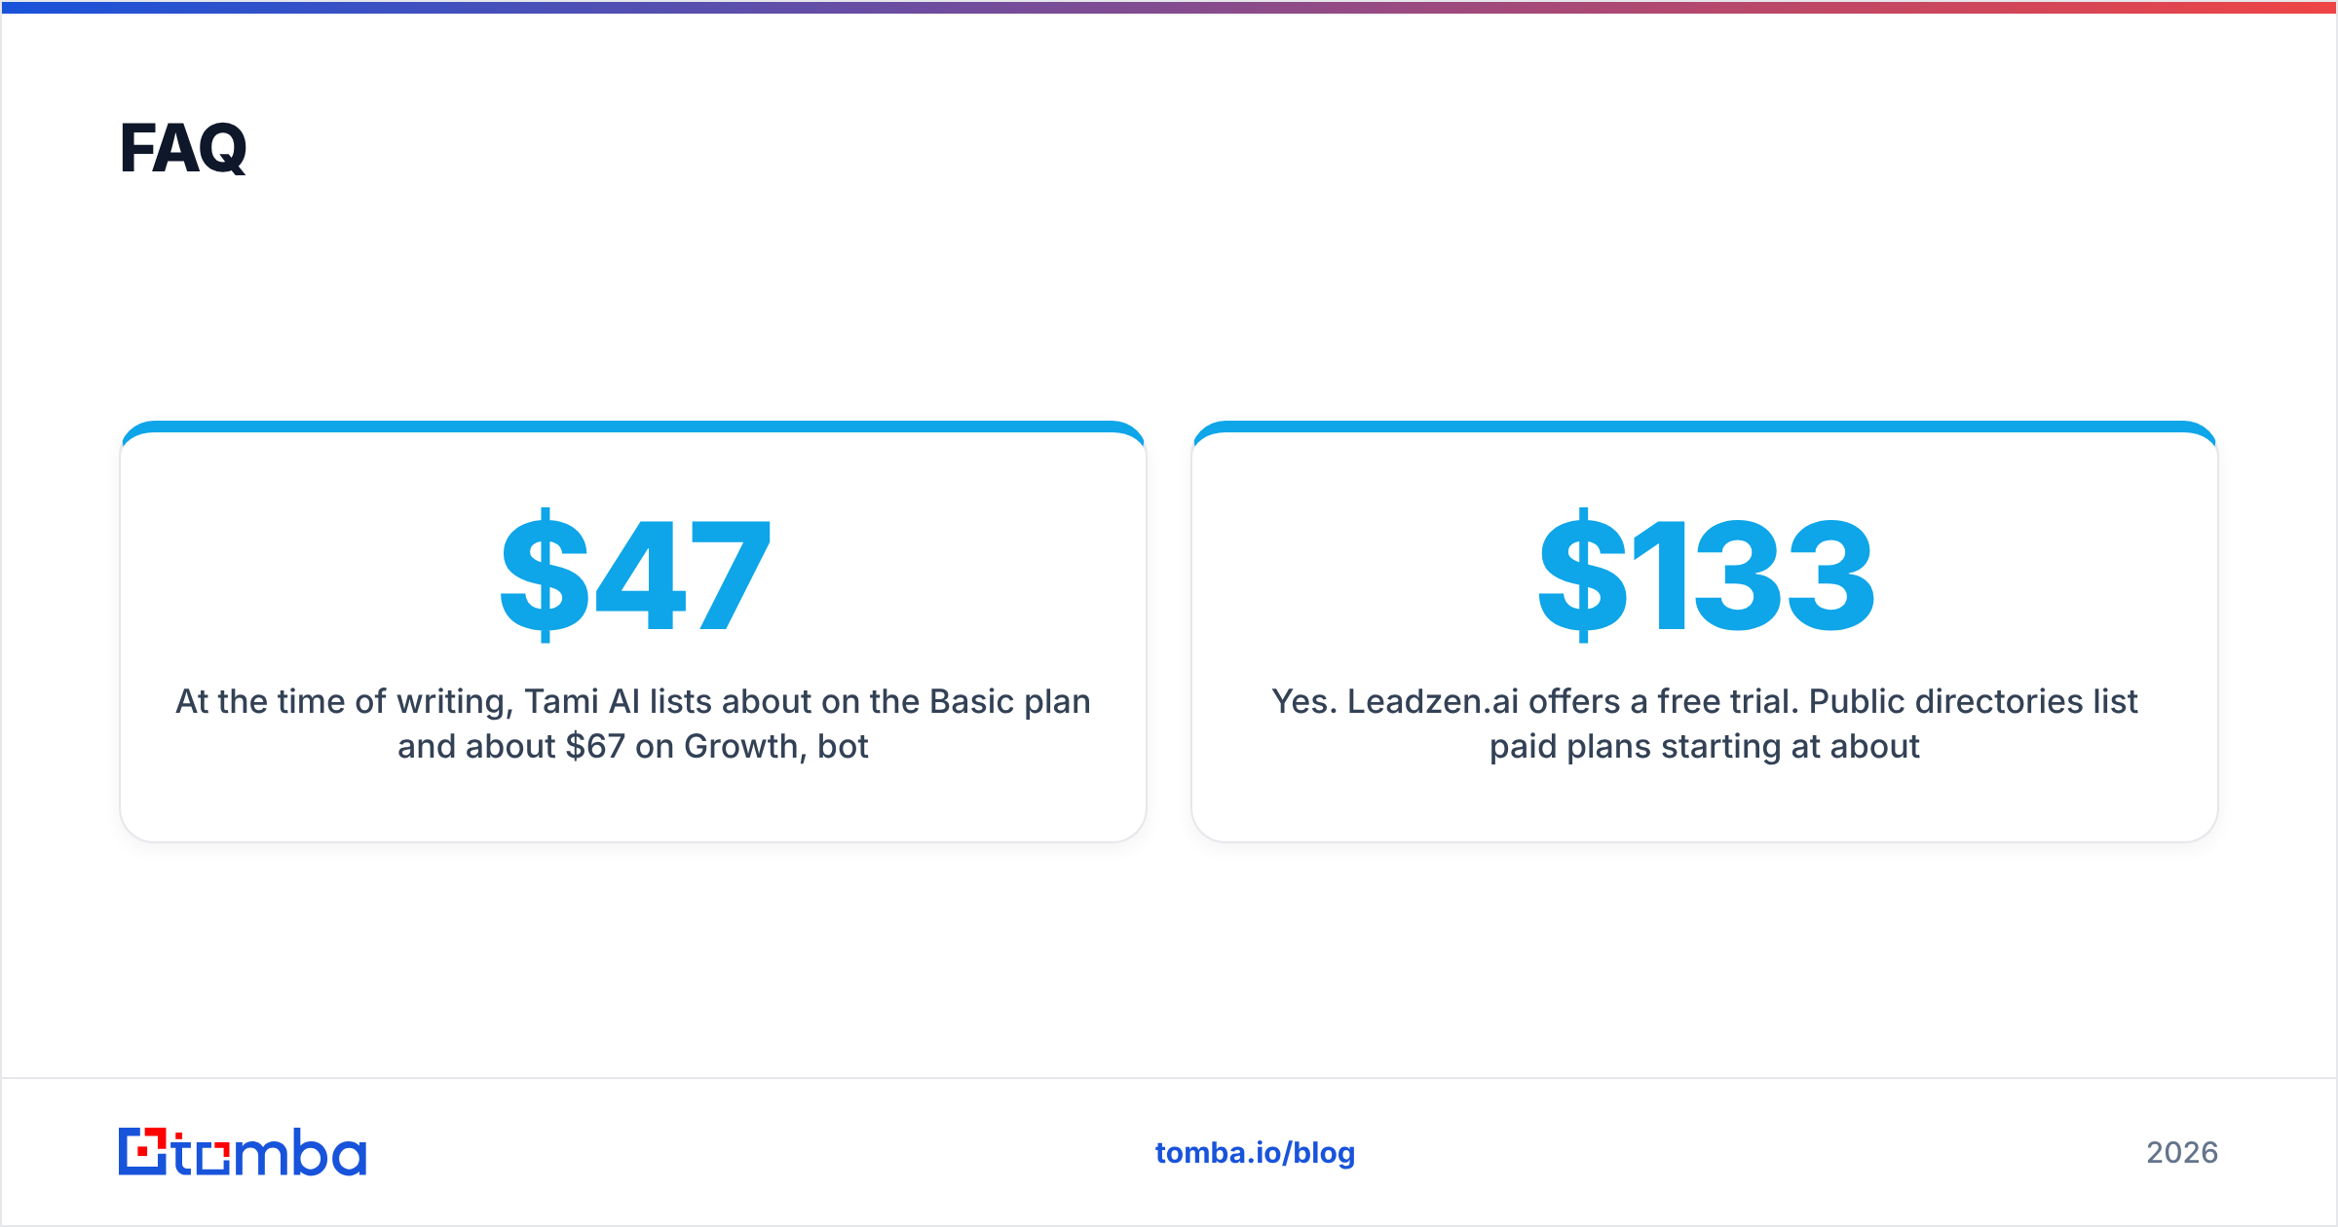Click the '$67 on Growth' text line
This screenshot has width=2338, height=1227.
[x=633, y=746]
